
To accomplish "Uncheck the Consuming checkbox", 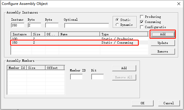I will [142, 22].
